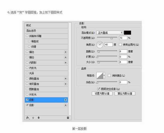Click the plus icon on 颜色叠加 row

(x=66, y=78)
